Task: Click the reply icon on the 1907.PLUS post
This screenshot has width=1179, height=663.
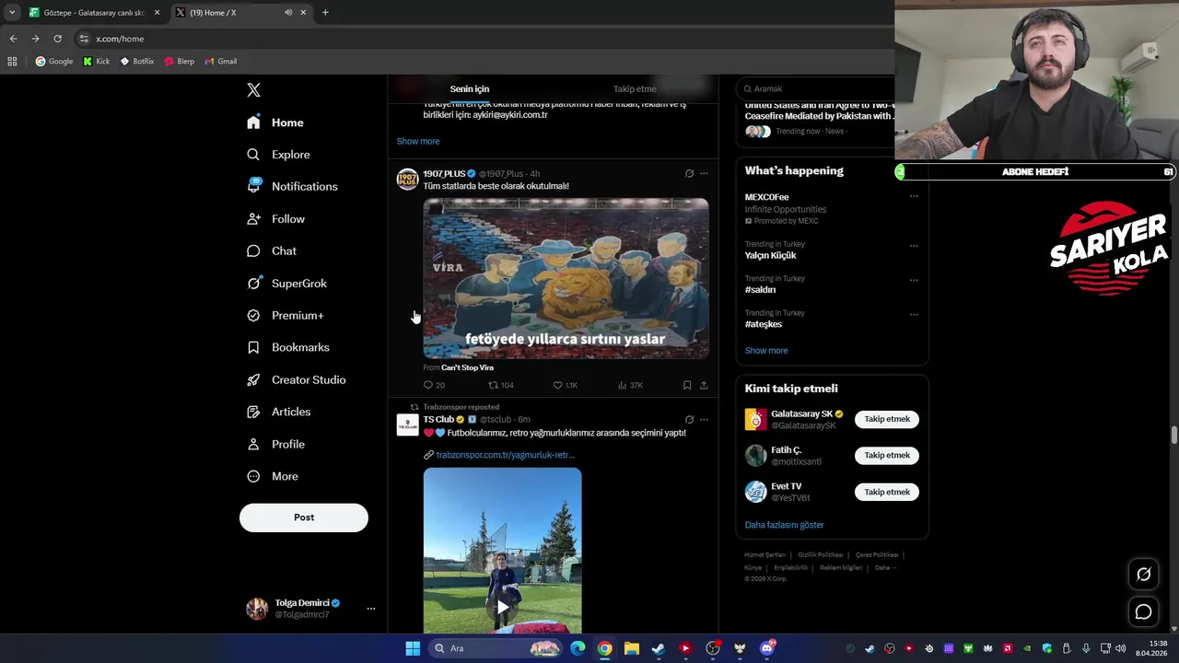Action: [427, 385]
